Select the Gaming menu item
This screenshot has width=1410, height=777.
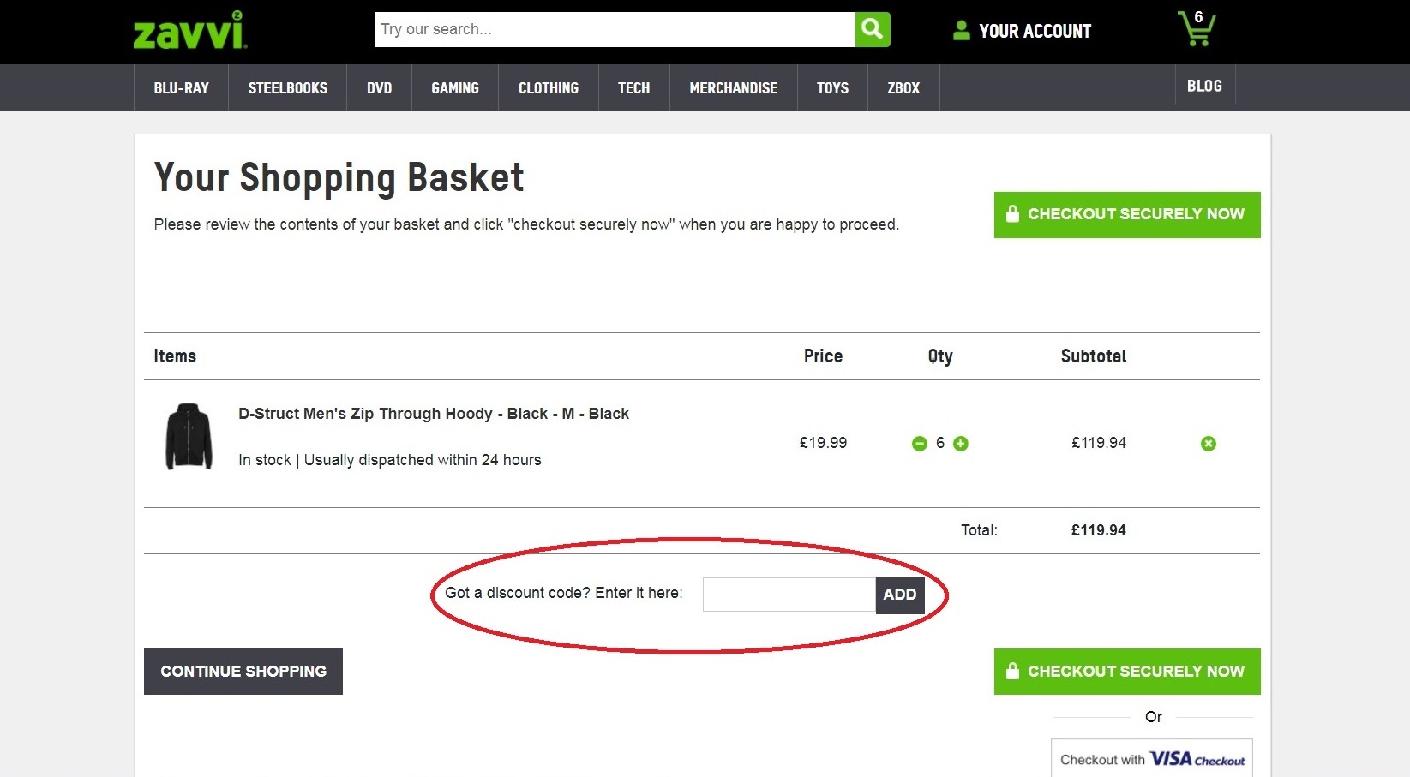[x=454, y=88]
